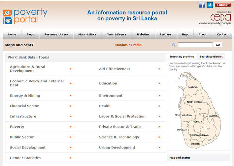Open the Health topic

pos(105,106)
